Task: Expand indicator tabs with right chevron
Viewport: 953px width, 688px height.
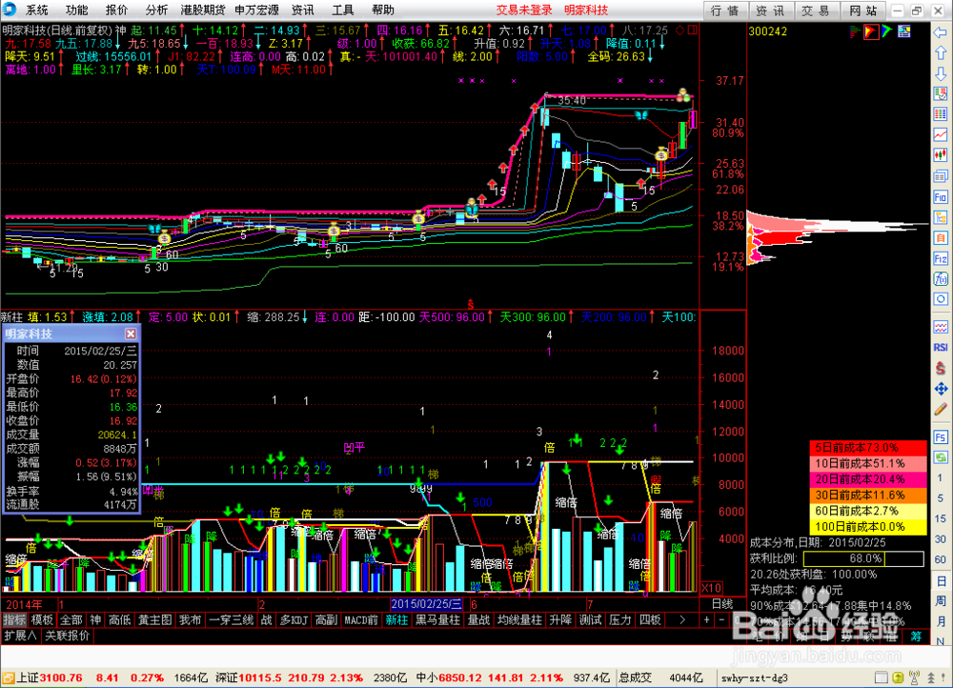Action: click(x=682, y=620)
